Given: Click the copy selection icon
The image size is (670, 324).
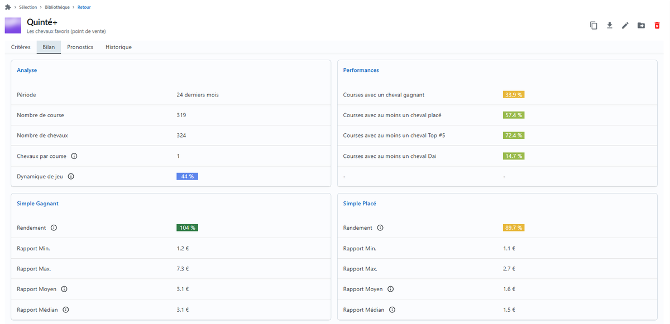Looking at the screenshot, I should click(594, 26).
